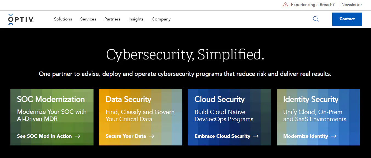Click the blue Contact button
371x158 pixels.
347,19
